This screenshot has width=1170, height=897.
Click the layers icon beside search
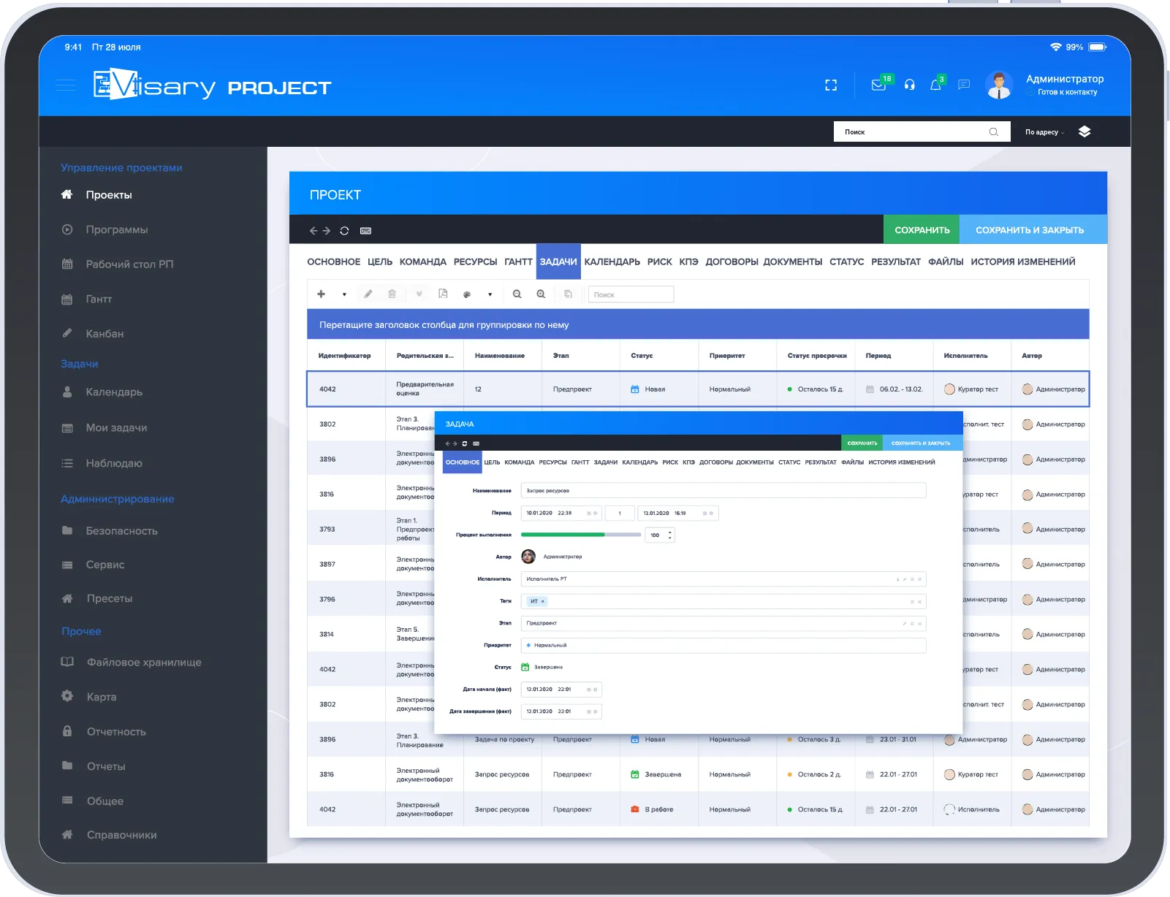coord(1084,131)
